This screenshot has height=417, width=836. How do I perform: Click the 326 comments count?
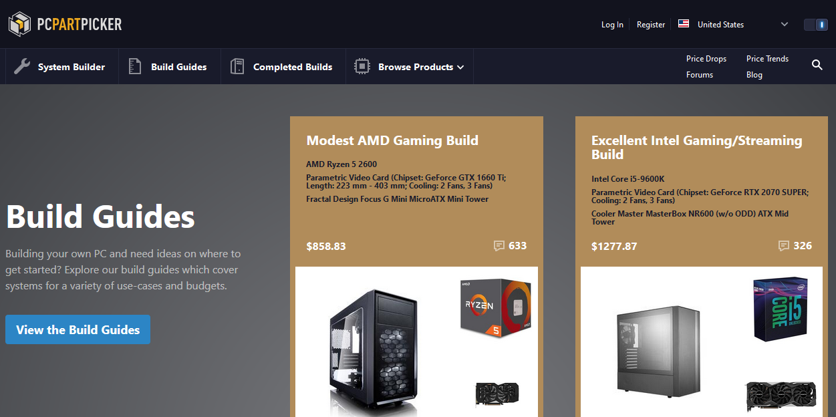pyautogui.click(x=803, y=246)
